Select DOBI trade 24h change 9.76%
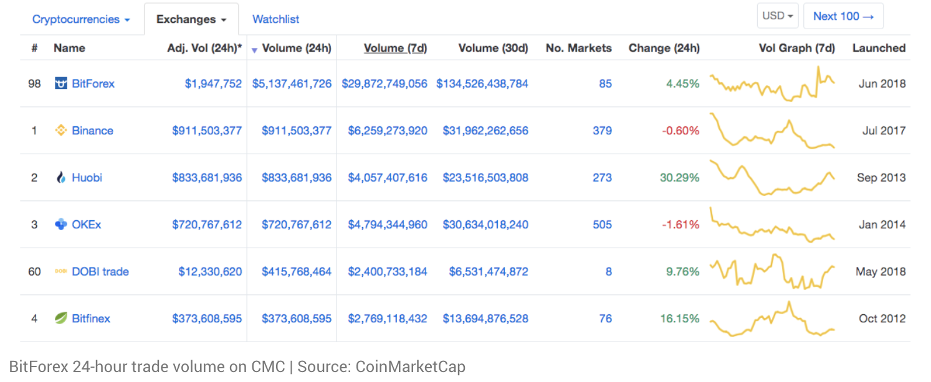This screenshot has height=382, width=931. [x=682, y=272]
